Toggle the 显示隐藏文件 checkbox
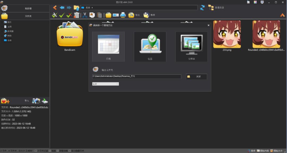This screenshot has height=153, width=287. 70,151
